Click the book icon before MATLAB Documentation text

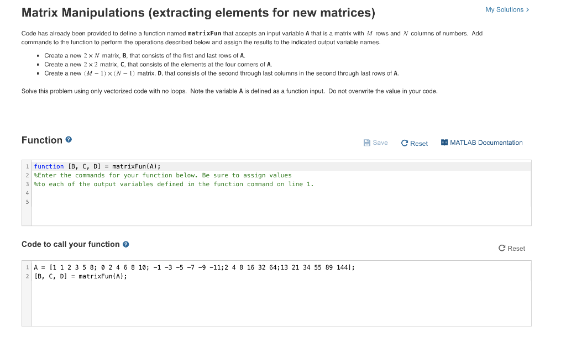[x=445, y=143]
